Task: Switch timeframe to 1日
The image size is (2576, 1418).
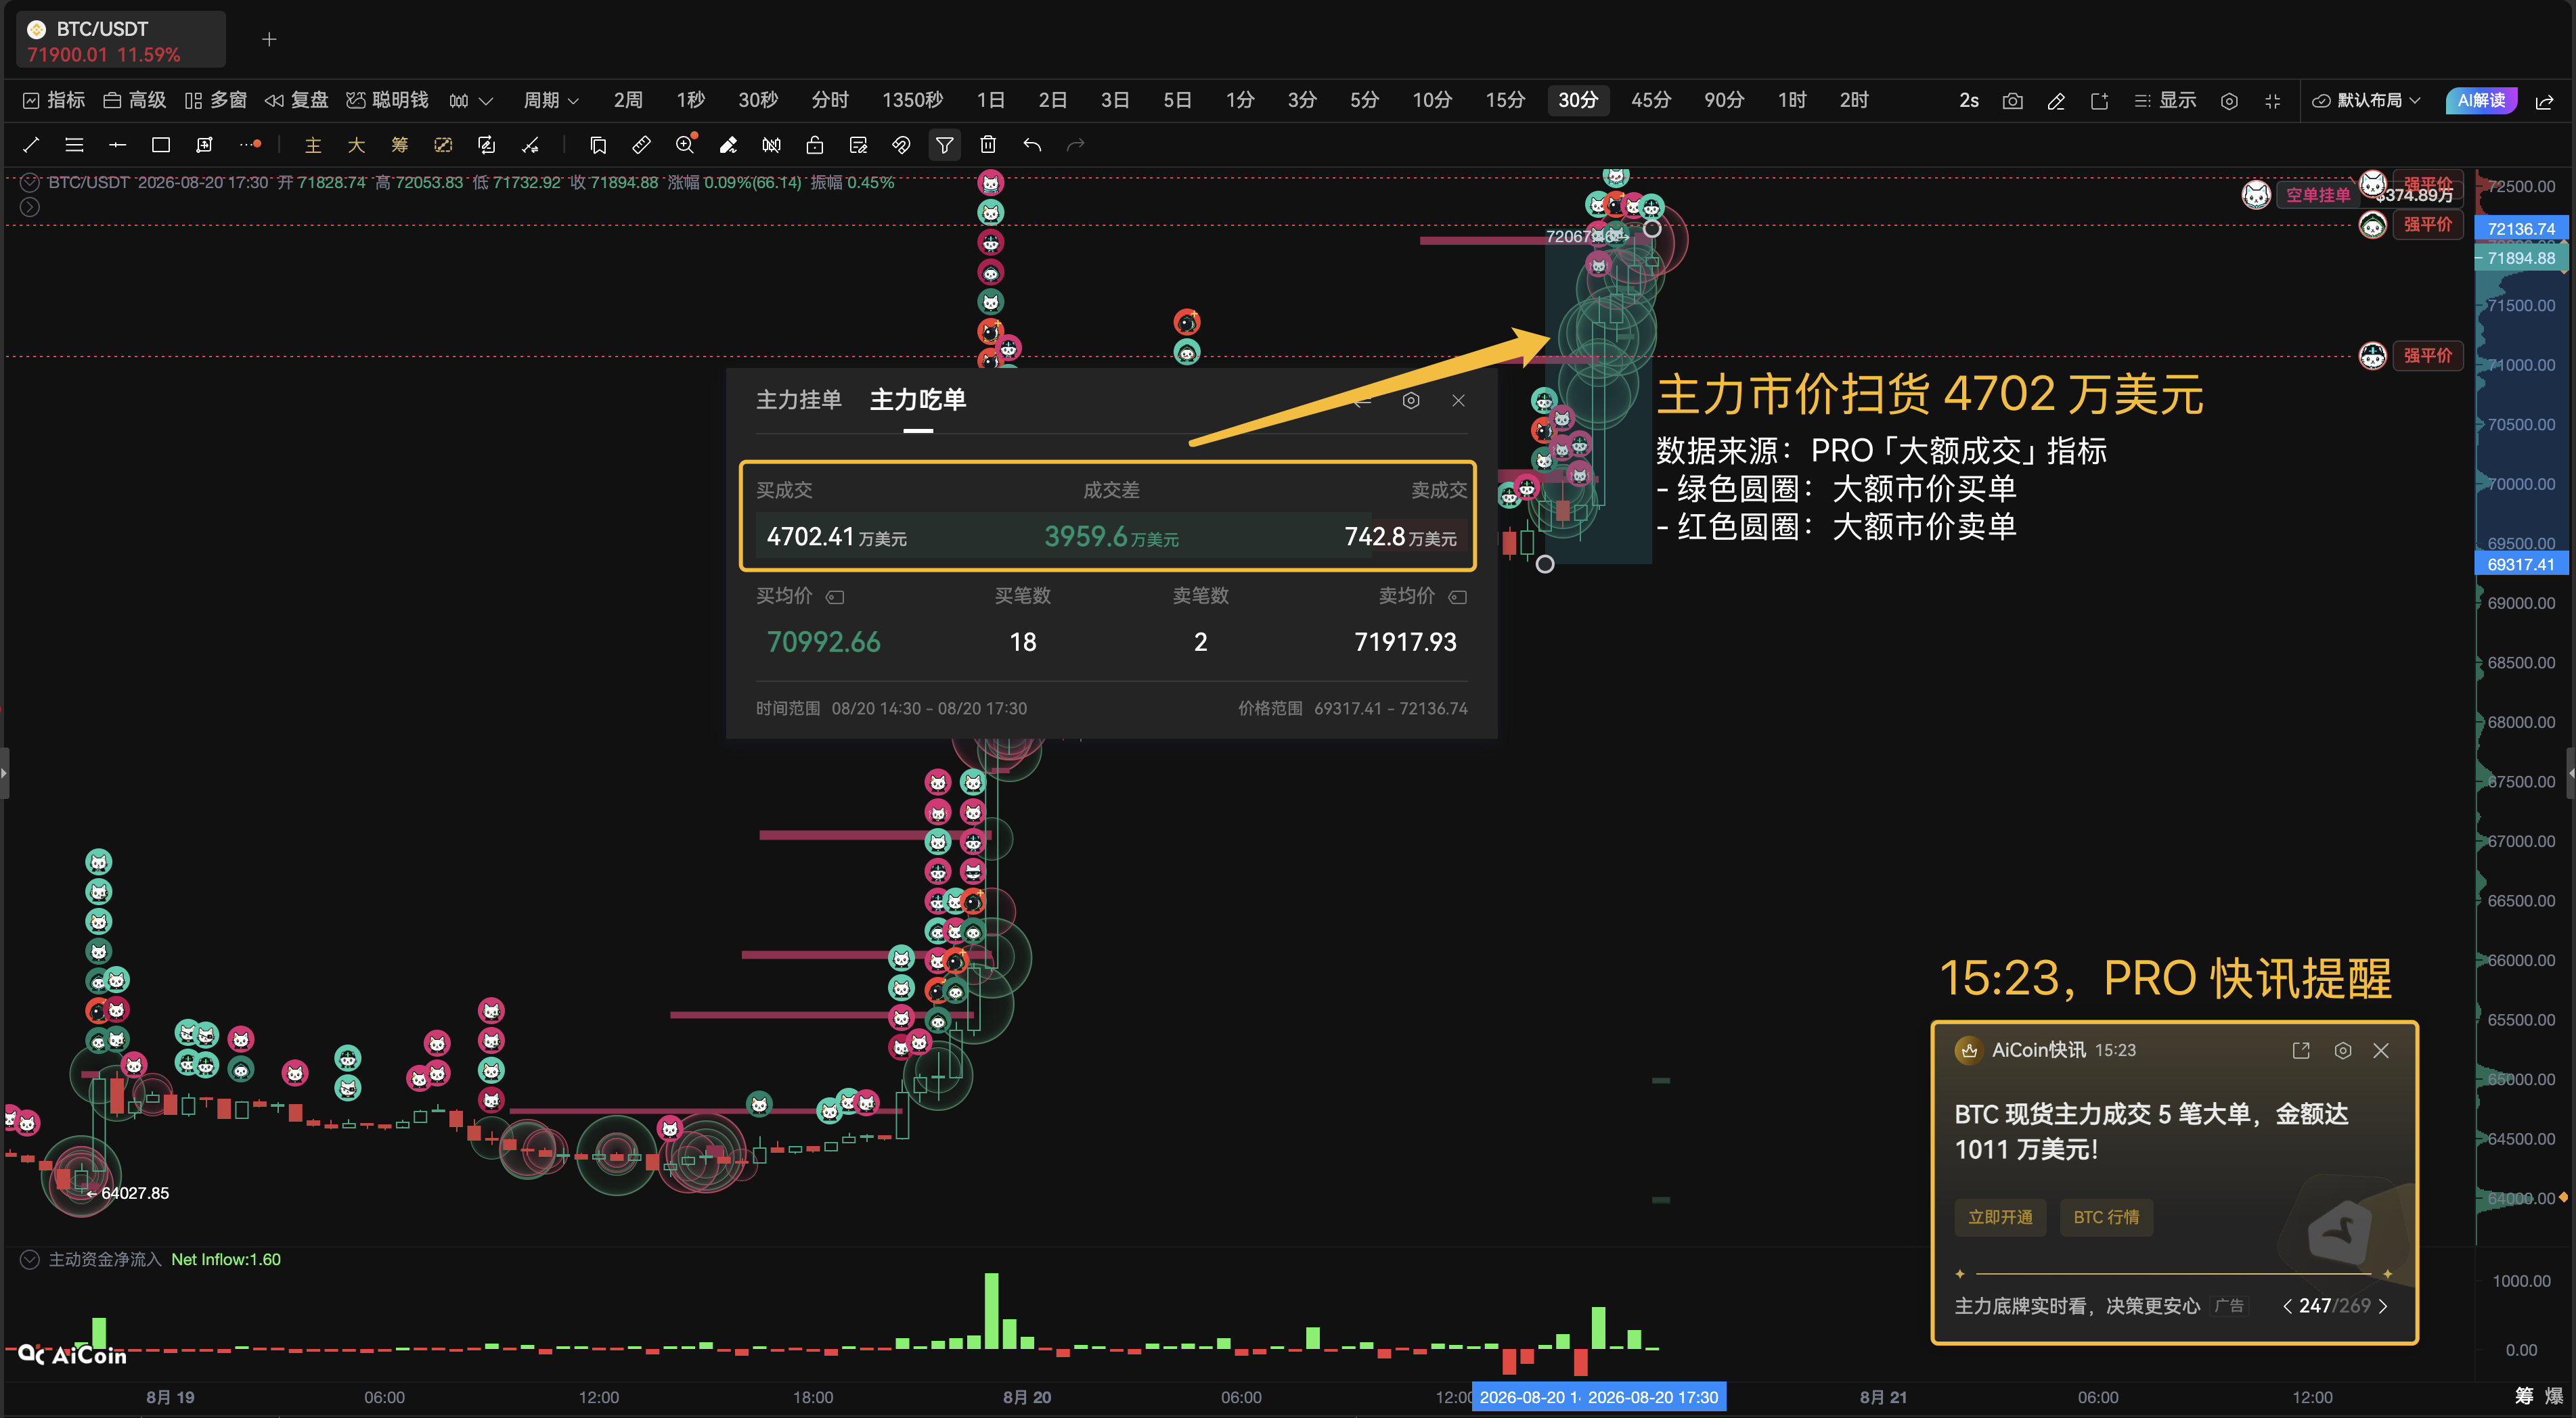Action: (x=990, y=100)
